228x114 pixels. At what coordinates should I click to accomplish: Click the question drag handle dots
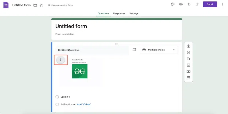pos(117,44)
